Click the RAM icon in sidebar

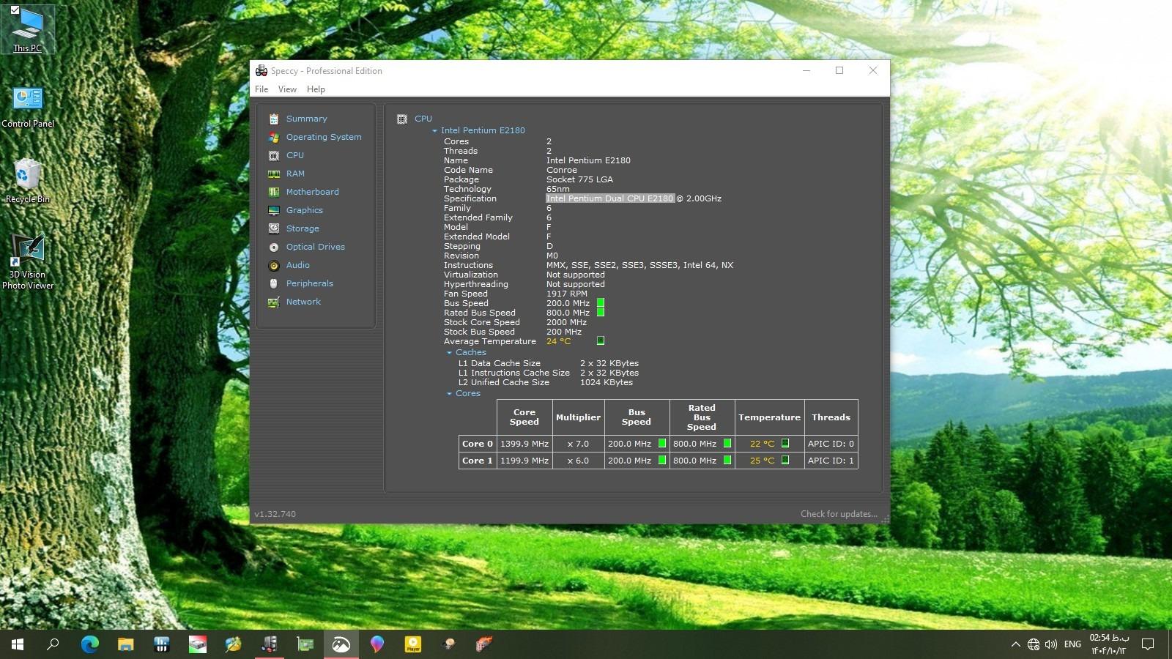pyautogui.click(x=274, y=174)
